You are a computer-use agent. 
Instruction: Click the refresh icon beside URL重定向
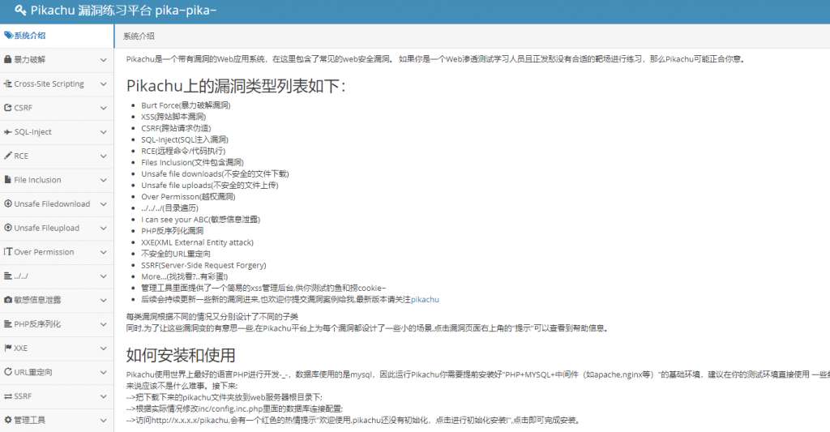pyautogui.click(x=8, y=372)
